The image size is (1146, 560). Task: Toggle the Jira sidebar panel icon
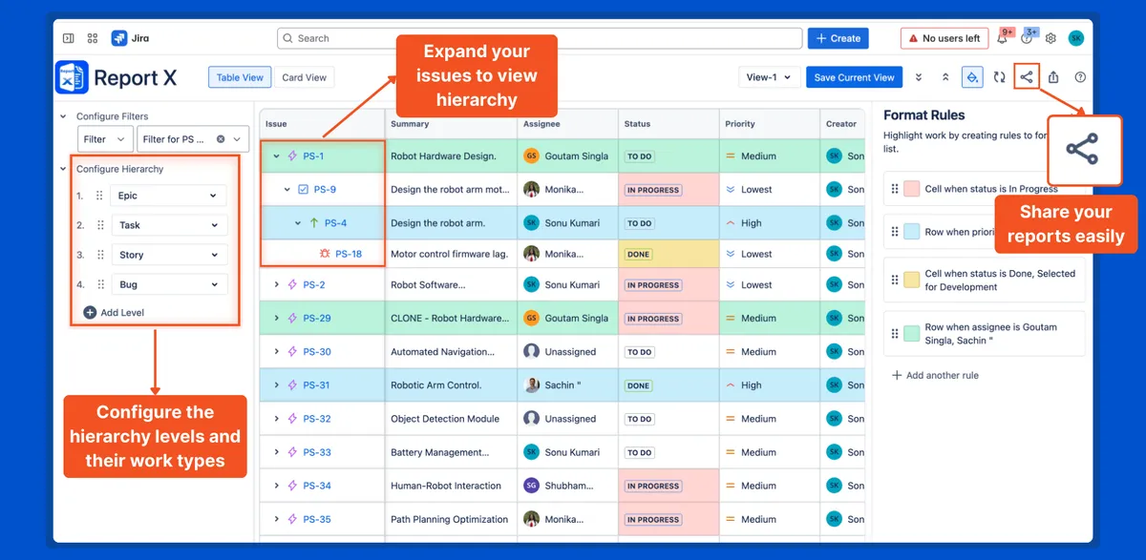coord(69,38)
